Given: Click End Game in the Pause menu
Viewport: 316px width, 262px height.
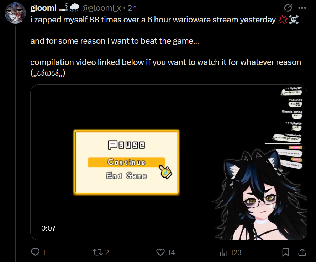Looking at the screenshot, I should click(x=126, y=176).
